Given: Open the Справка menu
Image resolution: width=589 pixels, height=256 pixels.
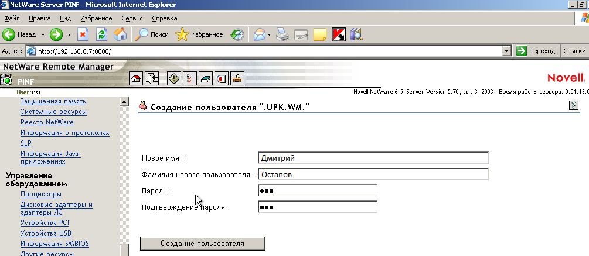Looking at the screenshot, I should [x=165, y=18].
